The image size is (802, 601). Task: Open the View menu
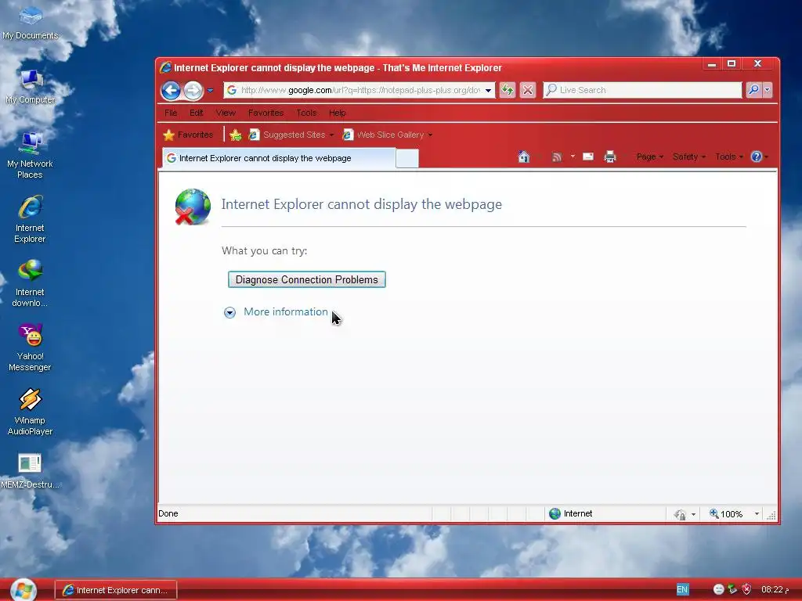tap(226, 113)
